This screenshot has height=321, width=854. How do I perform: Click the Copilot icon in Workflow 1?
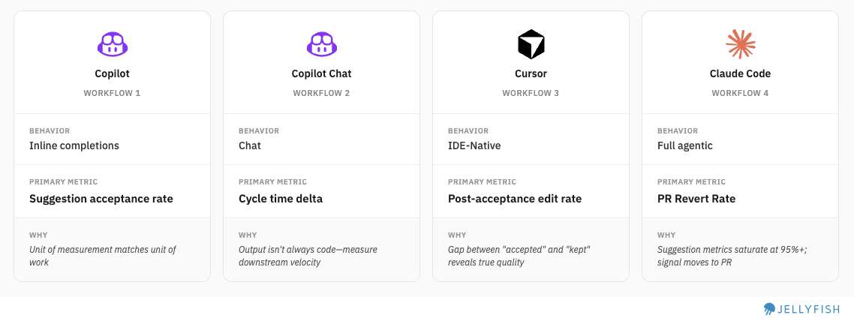pos(112,44)
